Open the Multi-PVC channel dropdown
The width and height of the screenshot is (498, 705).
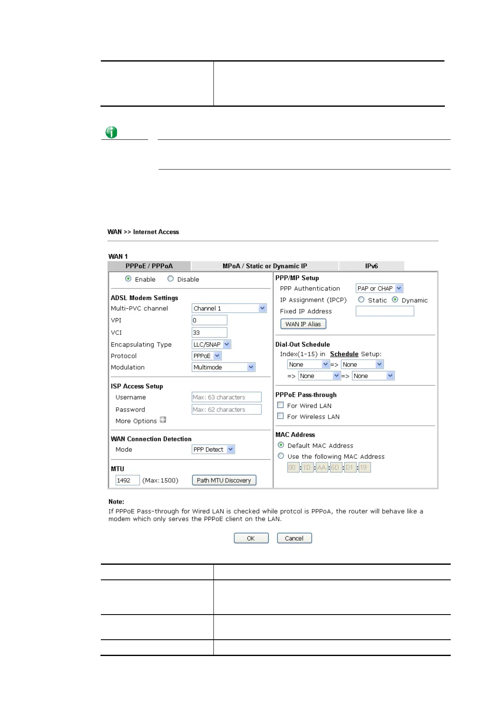point(229,309)
